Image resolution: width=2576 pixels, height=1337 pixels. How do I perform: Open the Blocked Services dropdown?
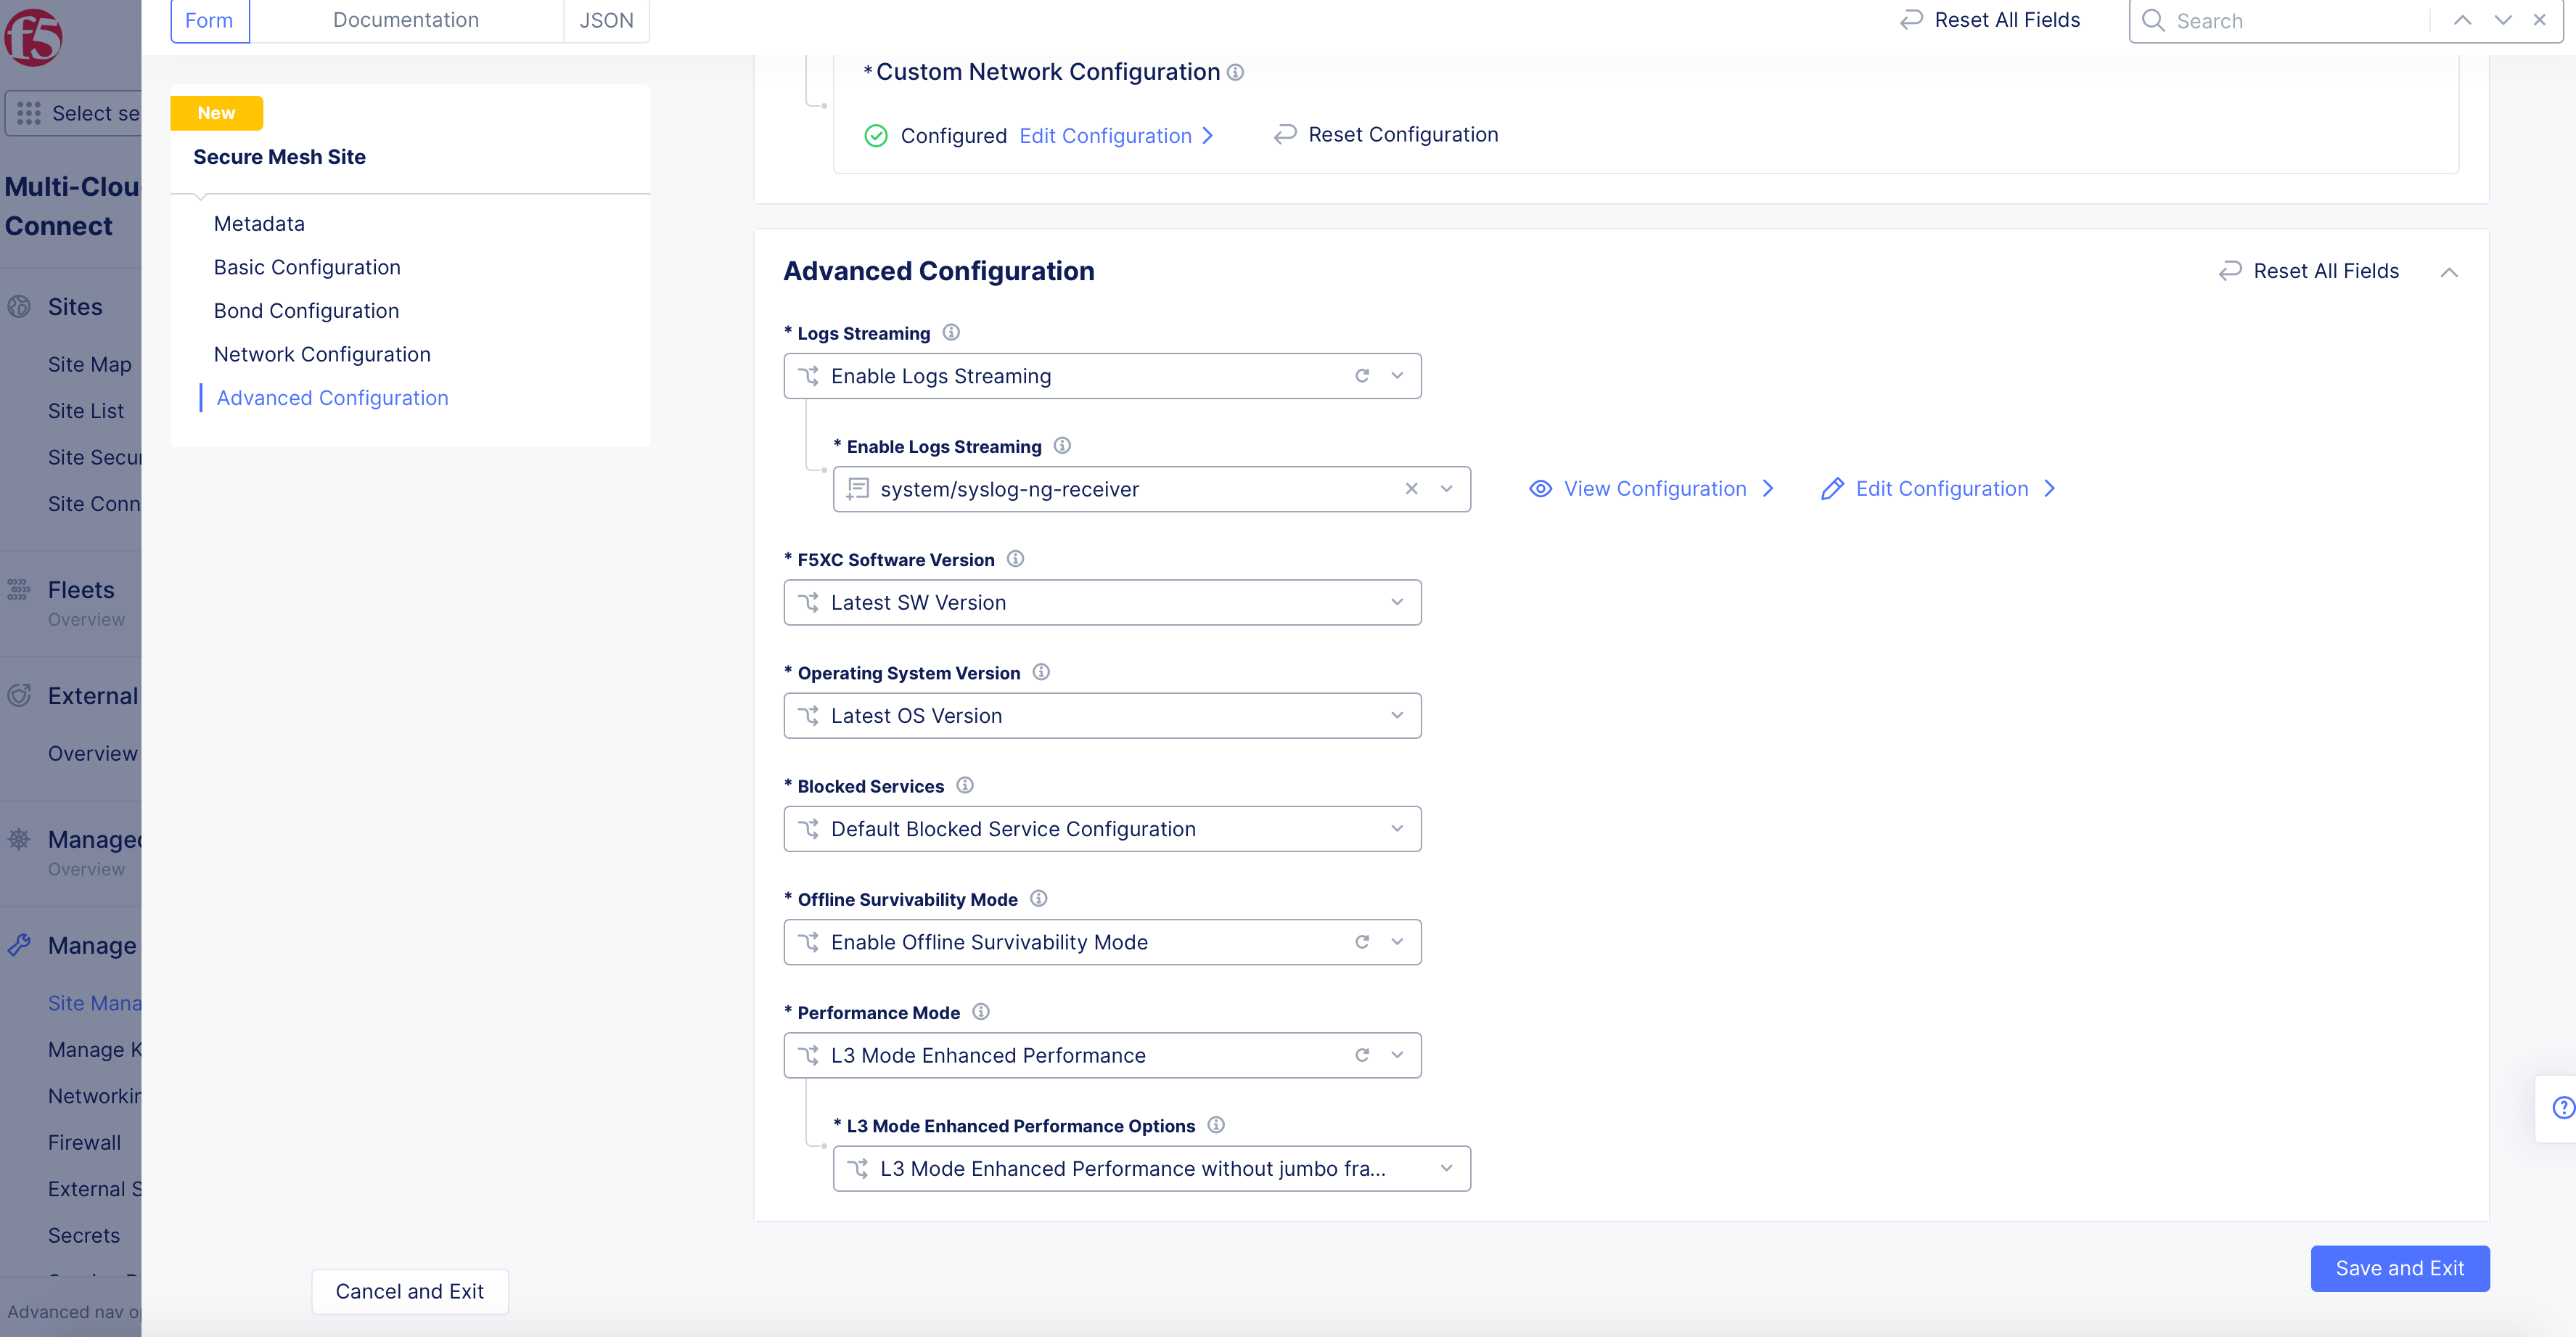tap(1397, 828)
